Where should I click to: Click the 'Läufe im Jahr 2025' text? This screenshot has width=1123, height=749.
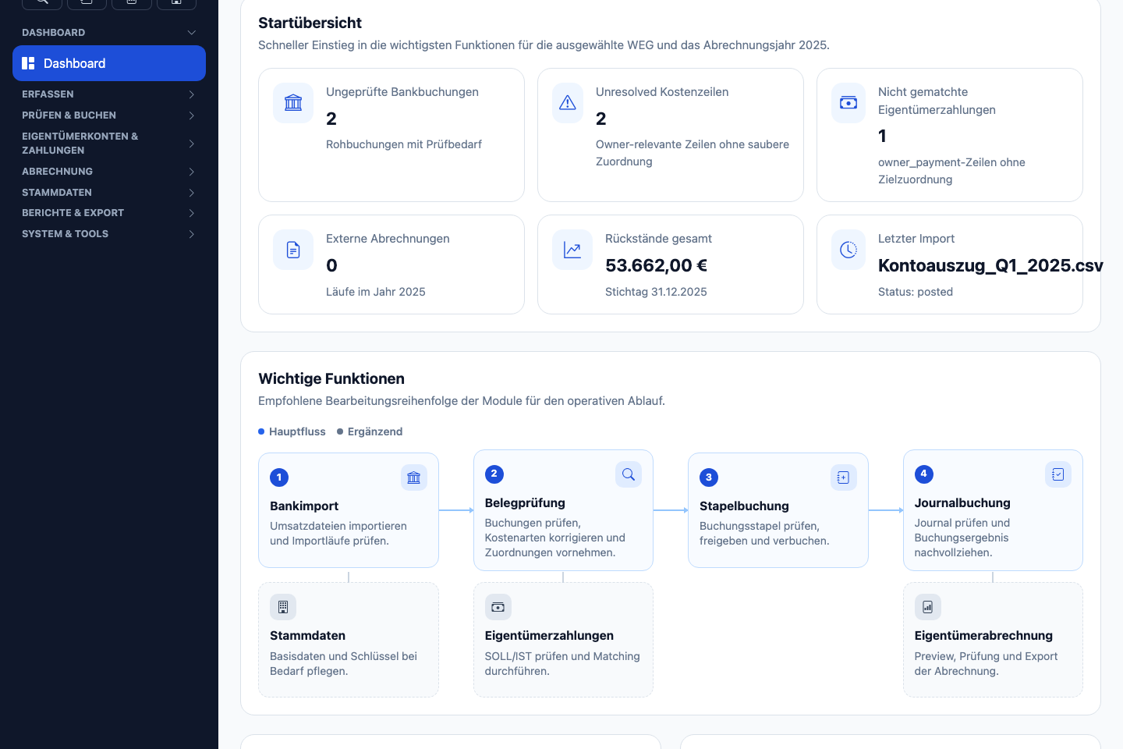[x=376, y=292]
